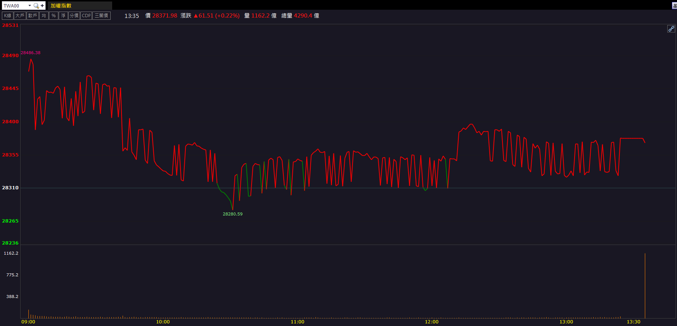Open the 分價 price distribution view
Viewport: 677px width, 326px height.
(74, 16)
